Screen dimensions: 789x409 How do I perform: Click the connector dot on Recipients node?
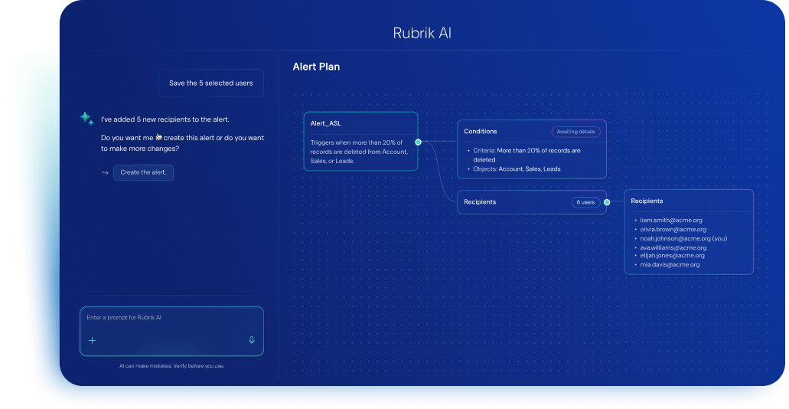coord(607,202)
